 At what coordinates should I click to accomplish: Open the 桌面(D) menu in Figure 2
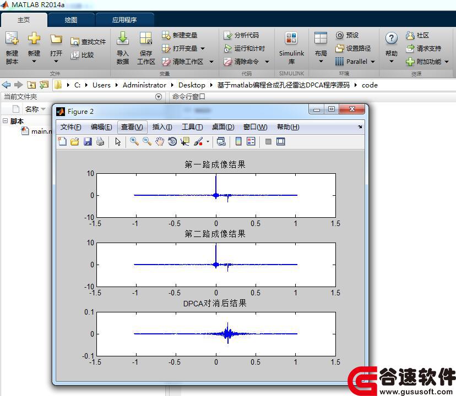coord(223,127)
